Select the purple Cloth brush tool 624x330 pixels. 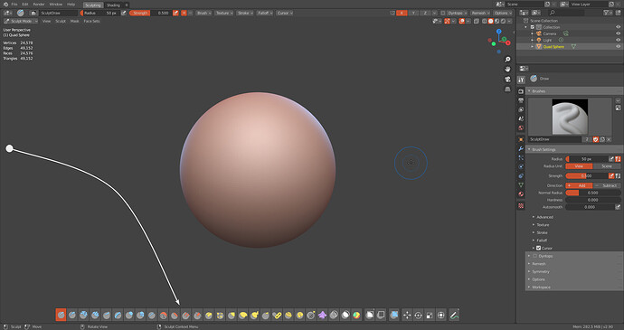[323, 315]
